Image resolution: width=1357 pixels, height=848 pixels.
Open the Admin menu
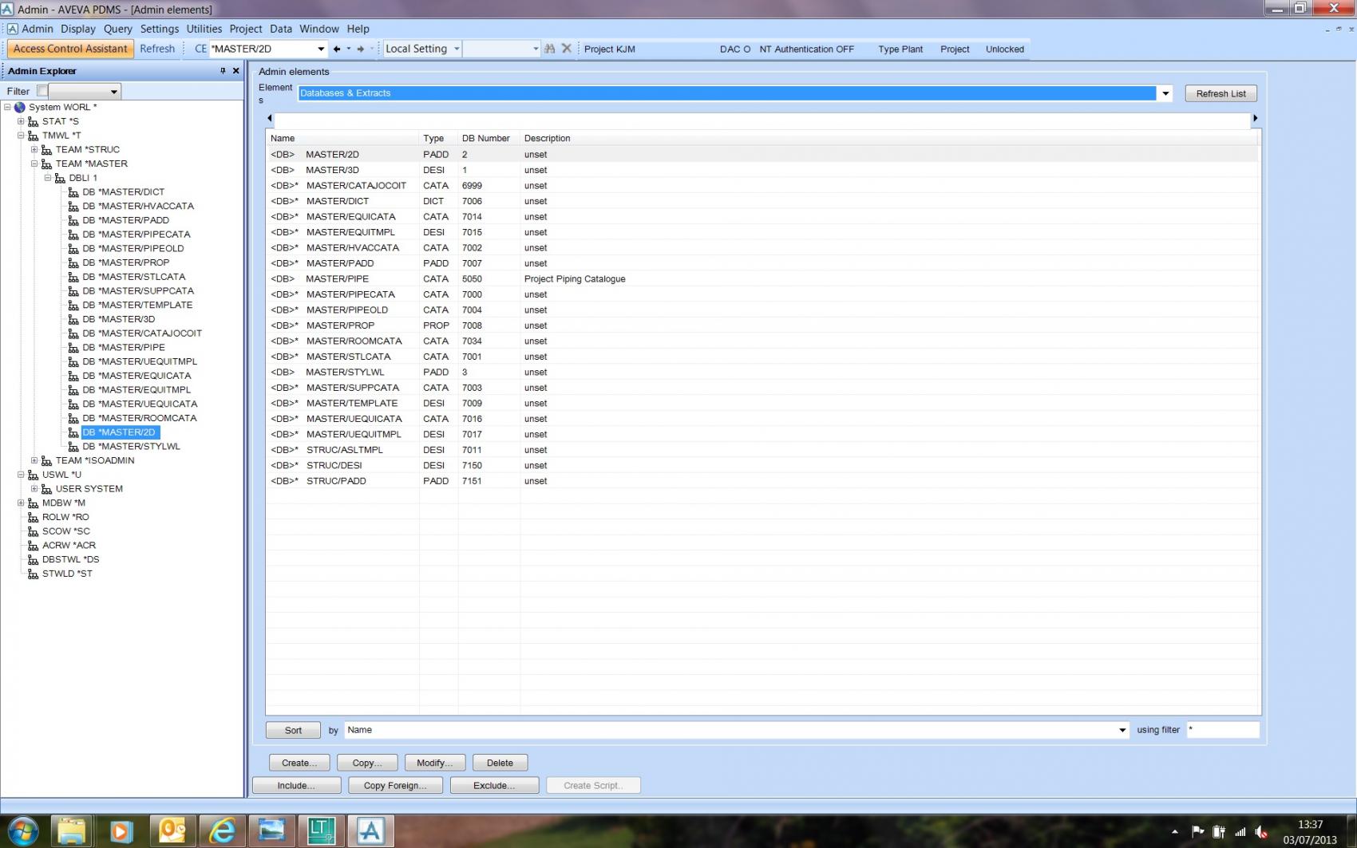click(38, 29)
